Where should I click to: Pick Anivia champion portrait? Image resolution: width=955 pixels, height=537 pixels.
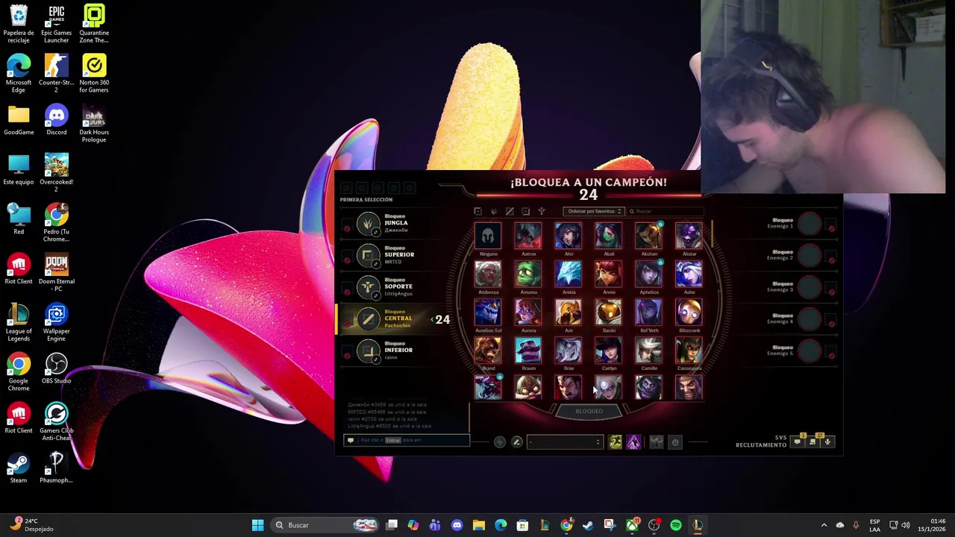point(569,274)
